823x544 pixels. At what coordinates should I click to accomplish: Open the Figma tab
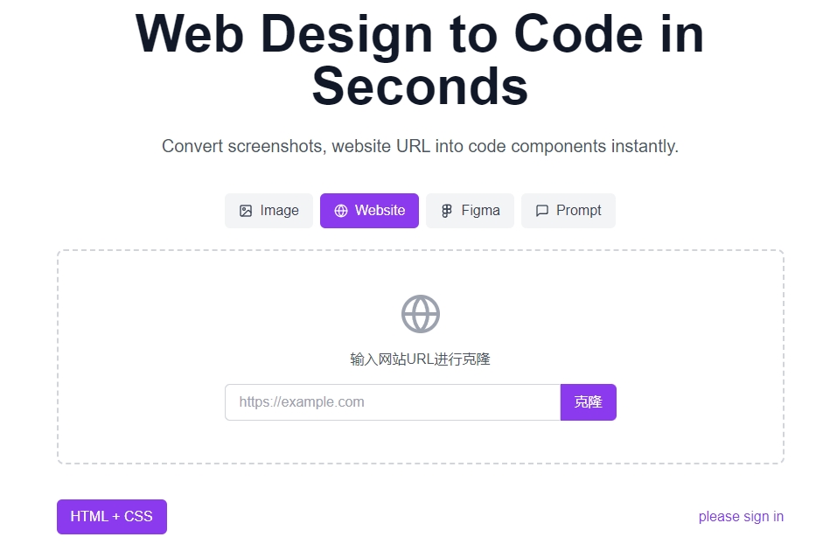[470, 211]
